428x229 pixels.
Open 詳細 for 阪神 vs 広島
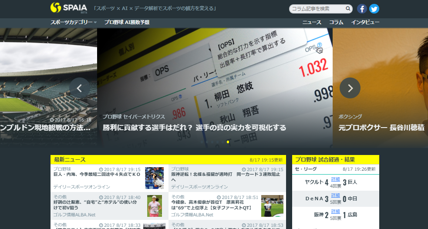coord(335,212)
